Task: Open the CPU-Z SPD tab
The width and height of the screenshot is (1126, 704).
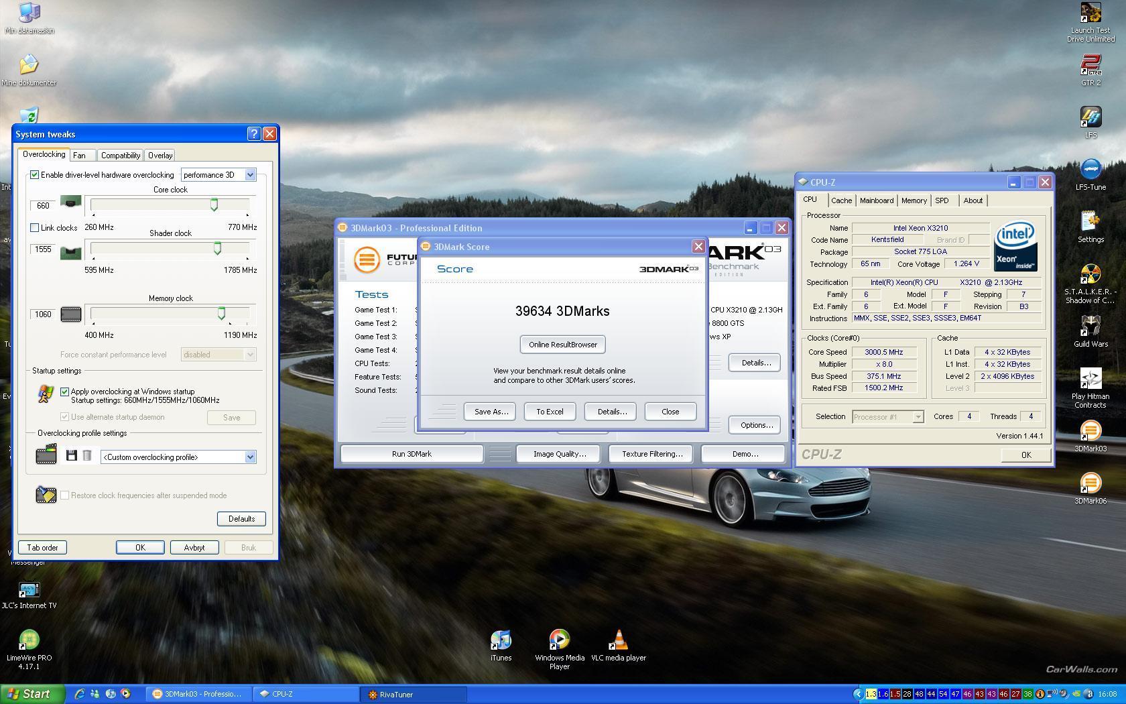Action: click(942, 200)
